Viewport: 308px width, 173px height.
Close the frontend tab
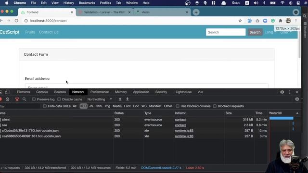(72, 12)
